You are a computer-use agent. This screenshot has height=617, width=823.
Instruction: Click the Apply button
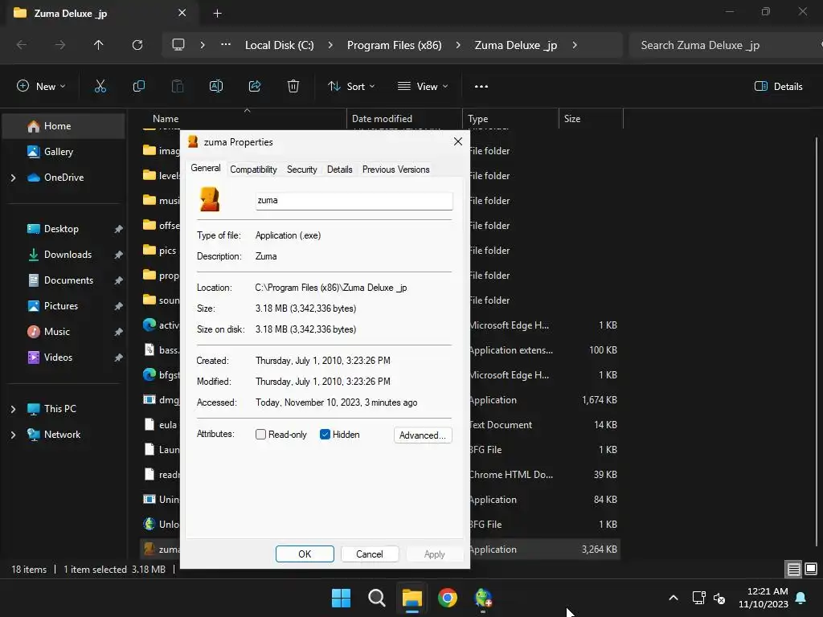(x=434, y=554)
